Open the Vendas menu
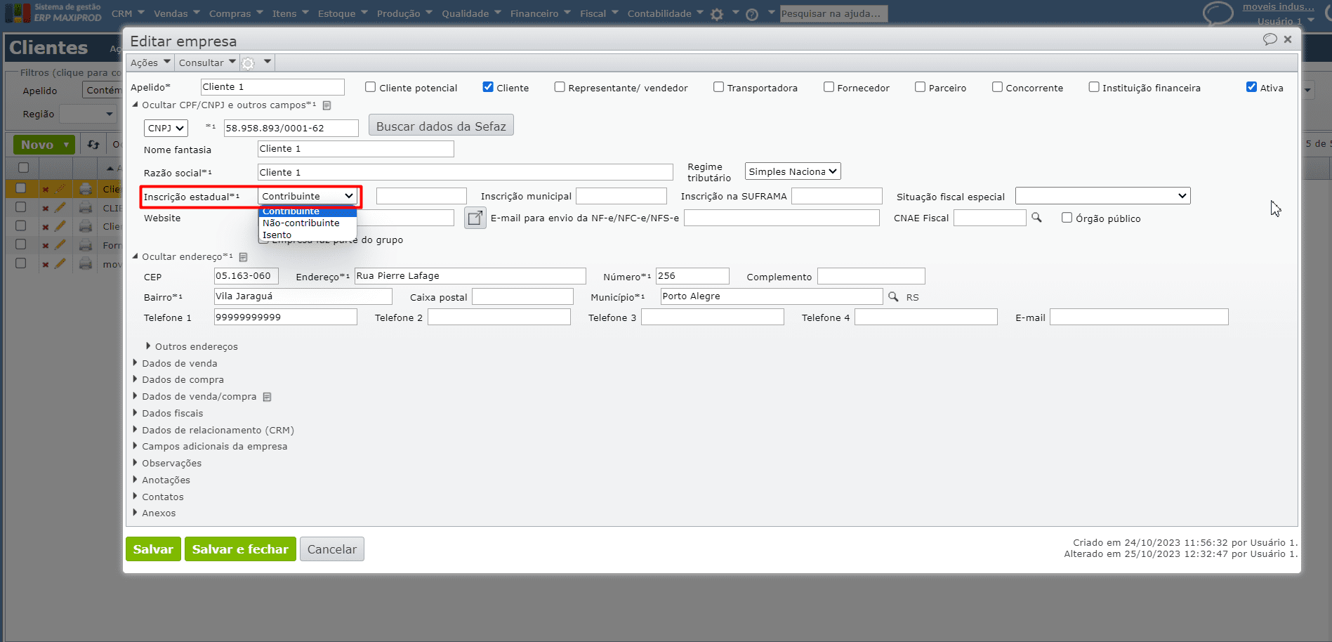1332x642 pixels. (x=177, y=13)
